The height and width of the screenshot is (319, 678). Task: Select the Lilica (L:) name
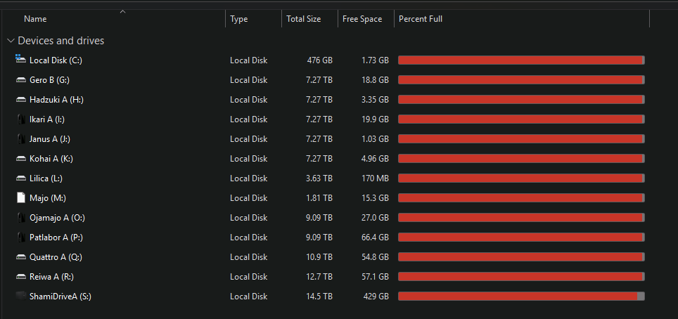[46, 178]
